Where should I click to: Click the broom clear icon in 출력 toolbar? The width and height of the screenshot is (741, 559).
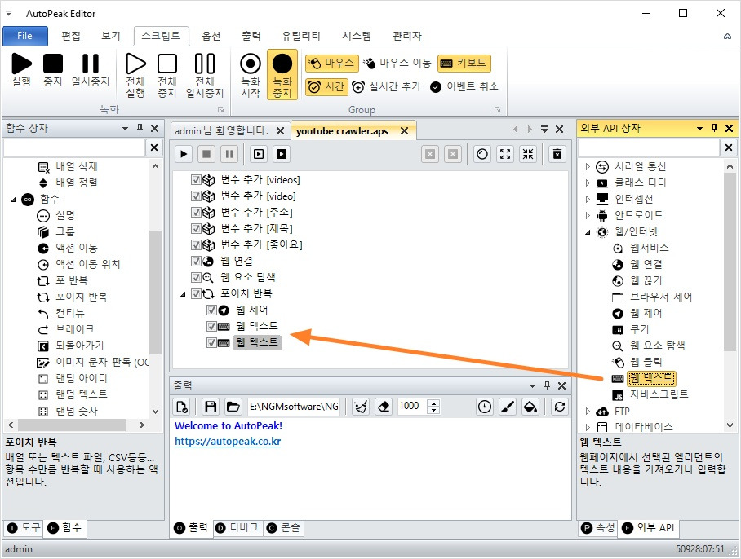point(361,406)
